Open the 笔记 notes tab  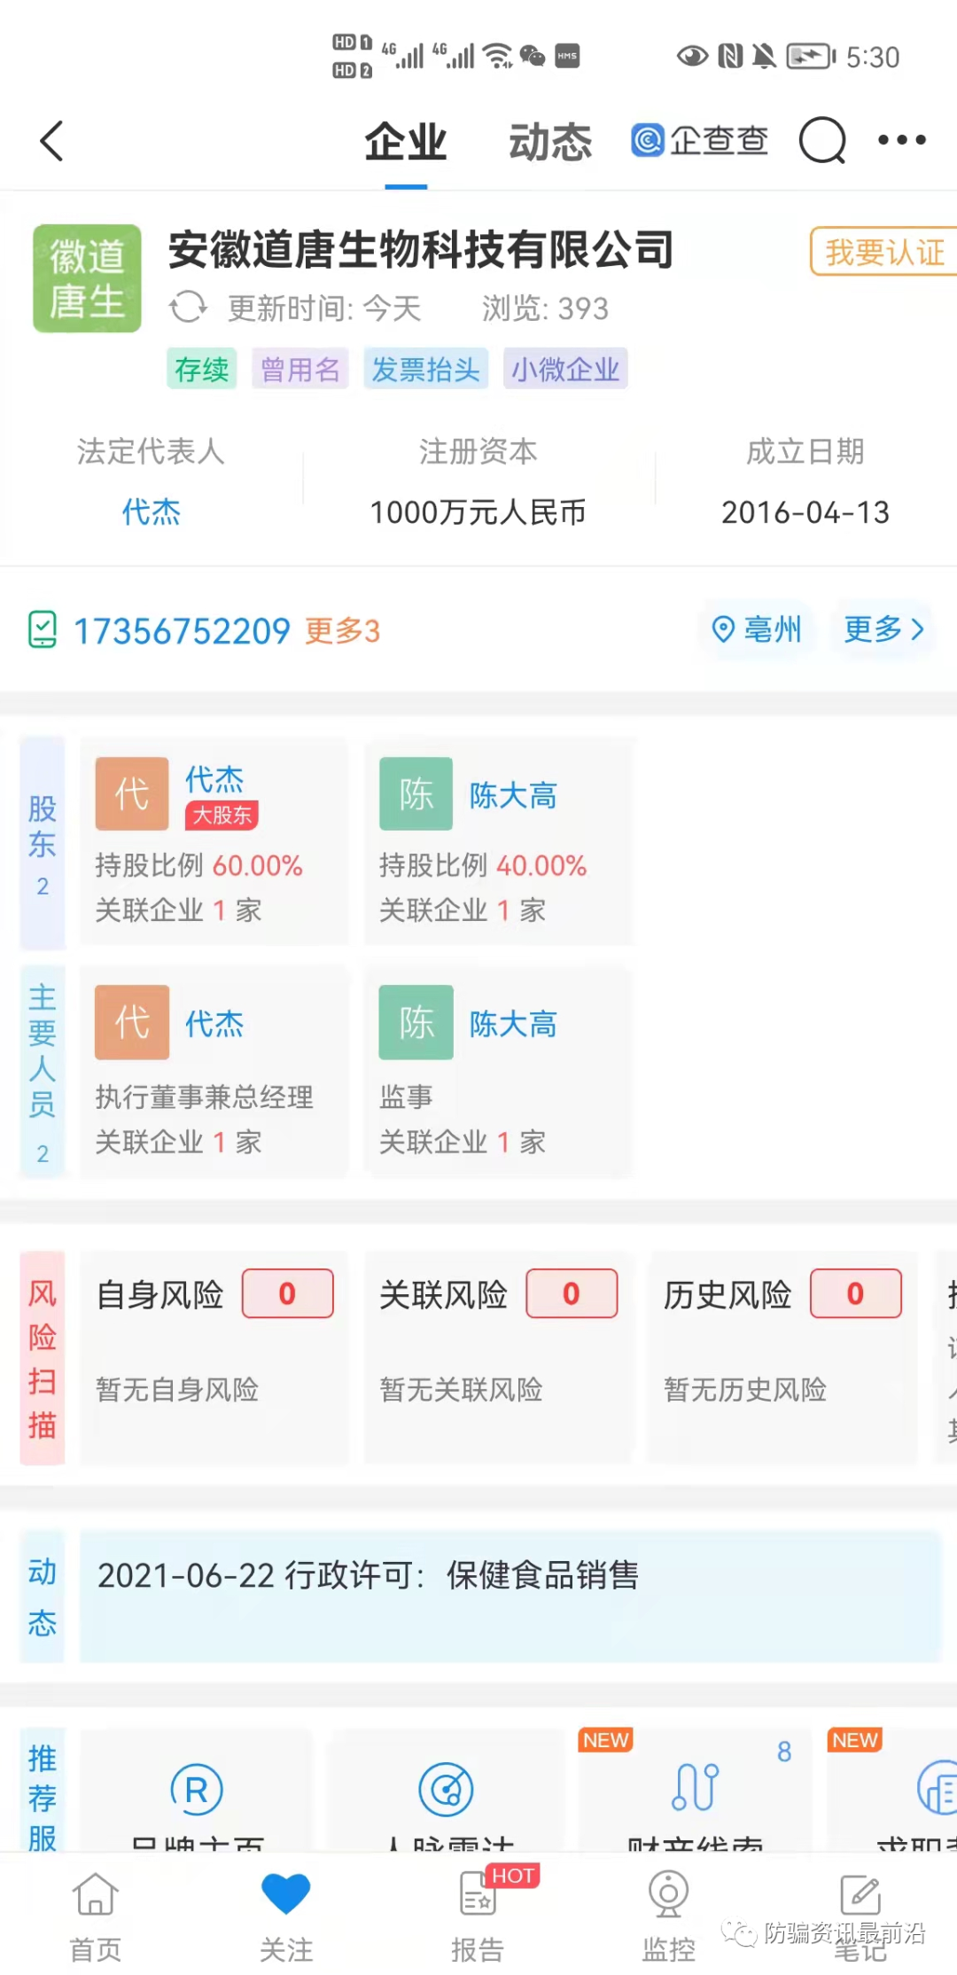860,1916
